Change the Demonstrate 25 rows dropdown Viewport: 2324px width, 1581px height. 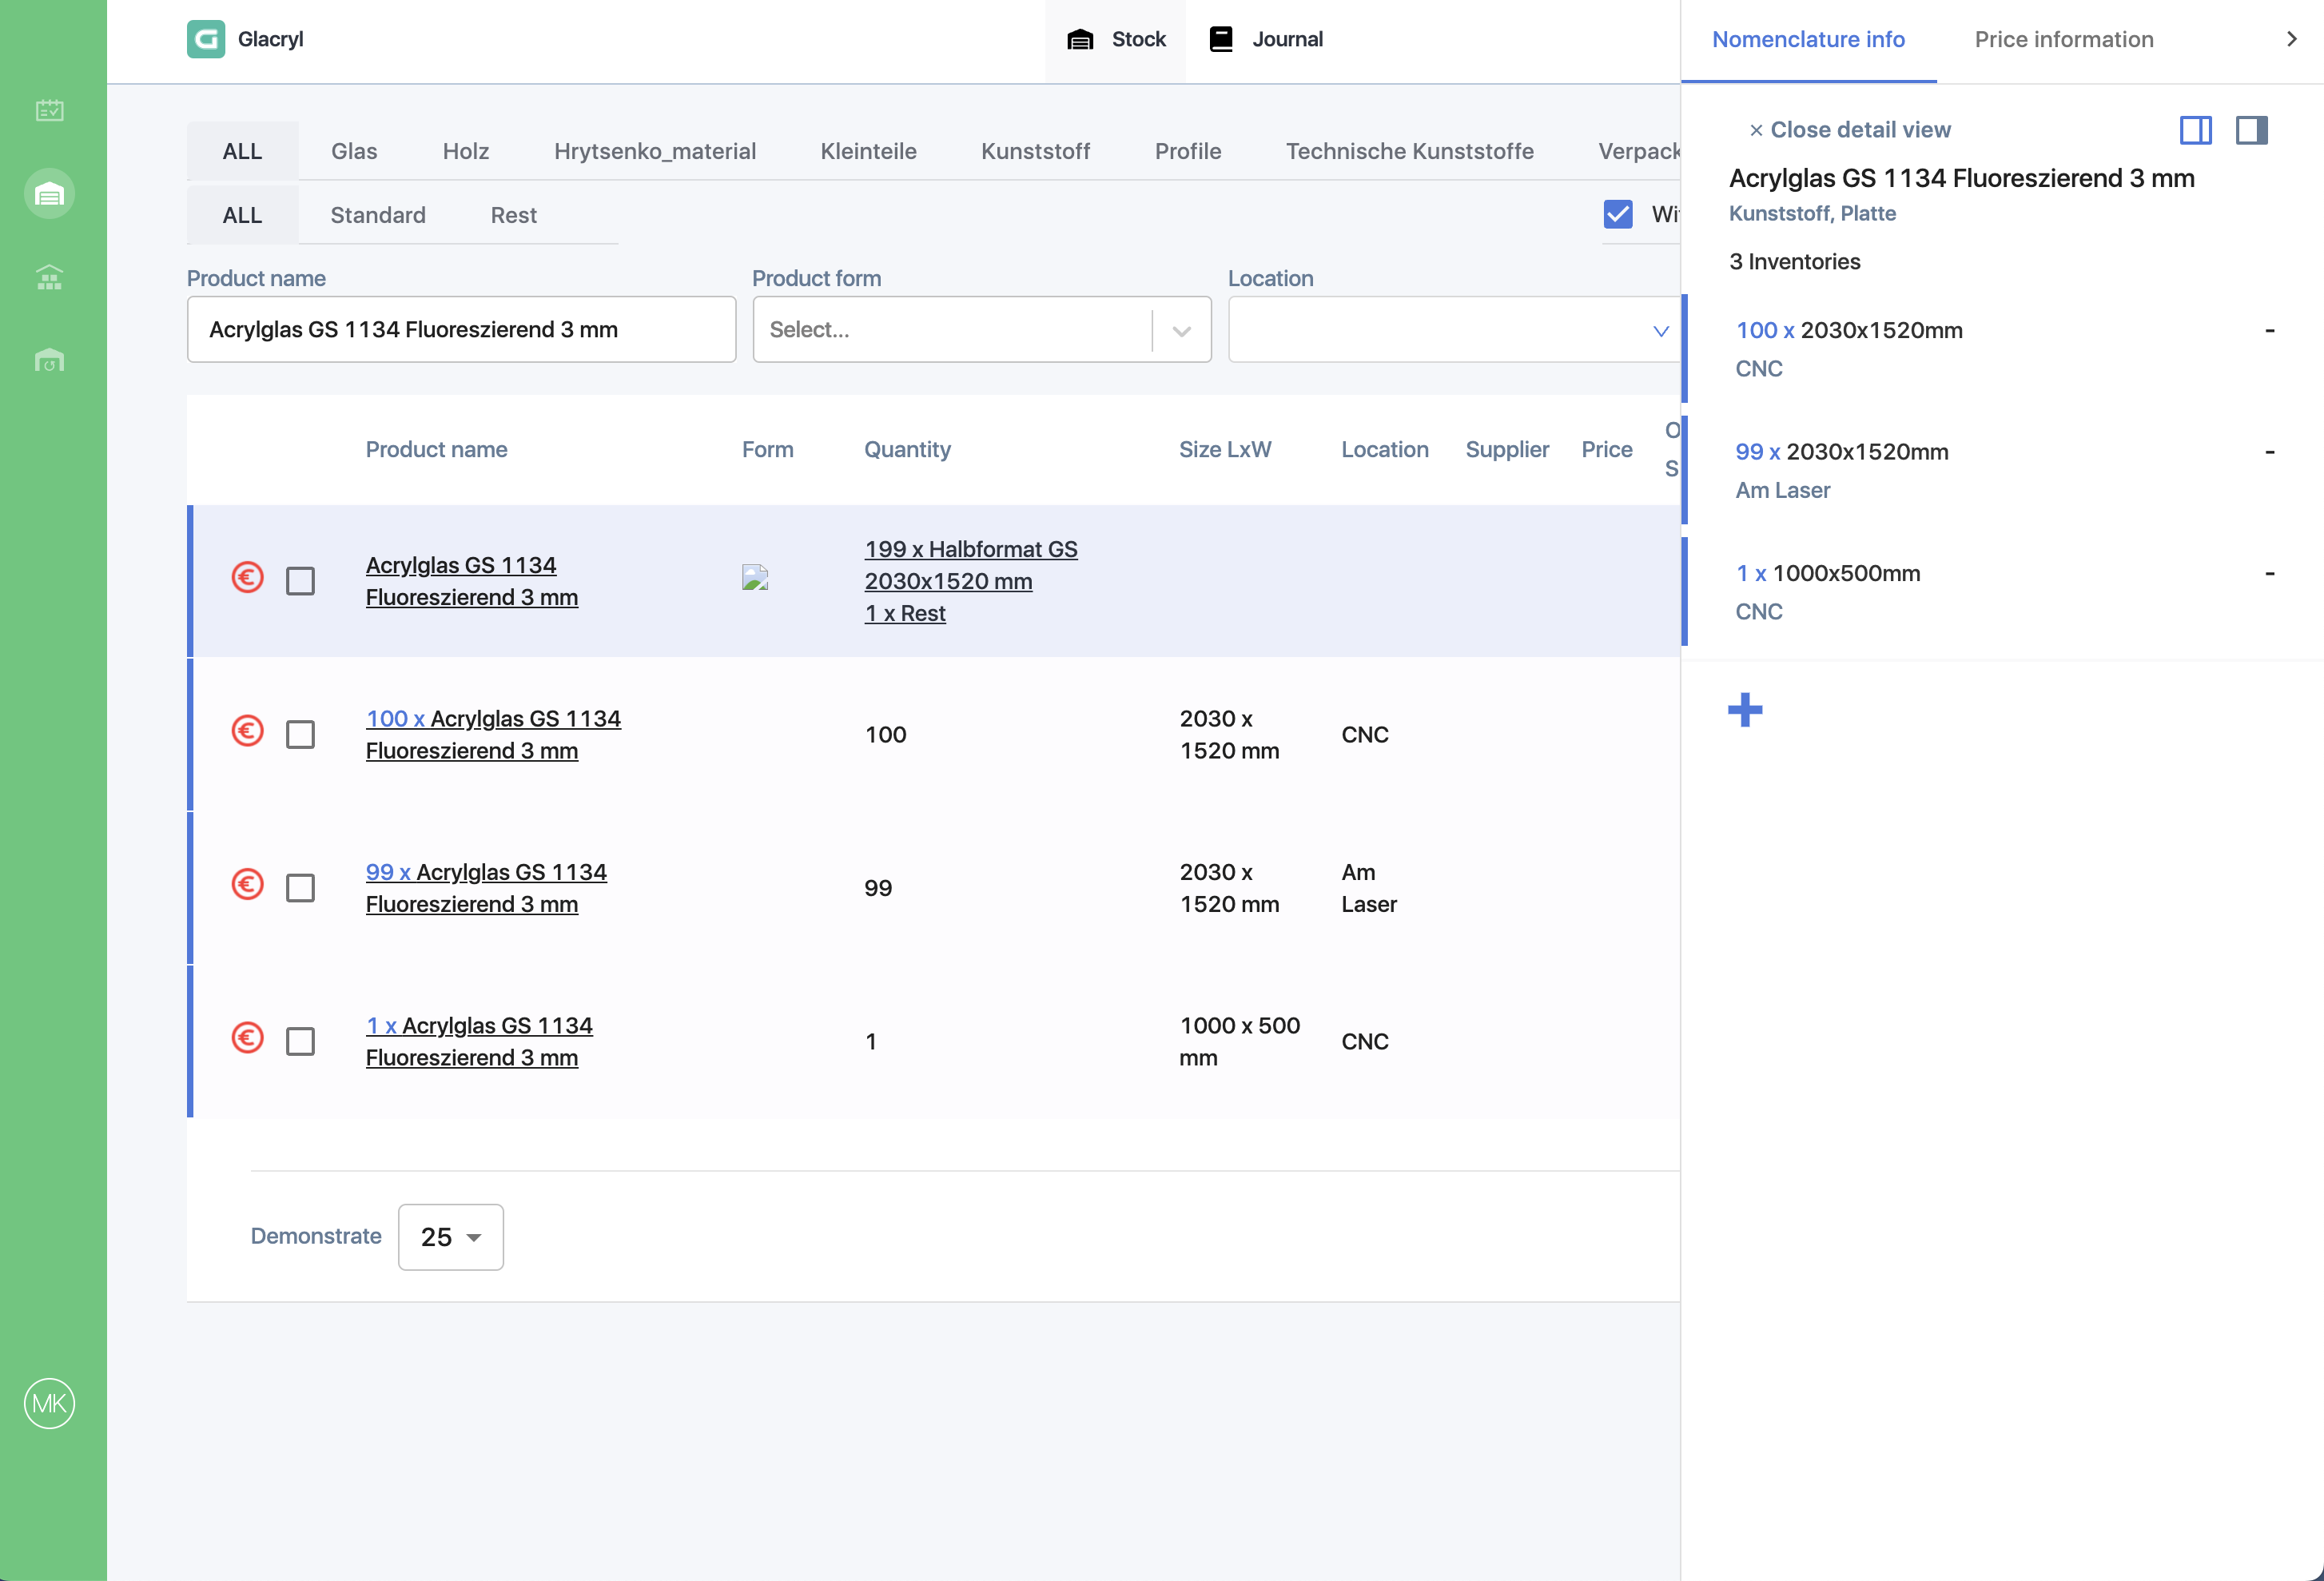(x=451, y=1237)
